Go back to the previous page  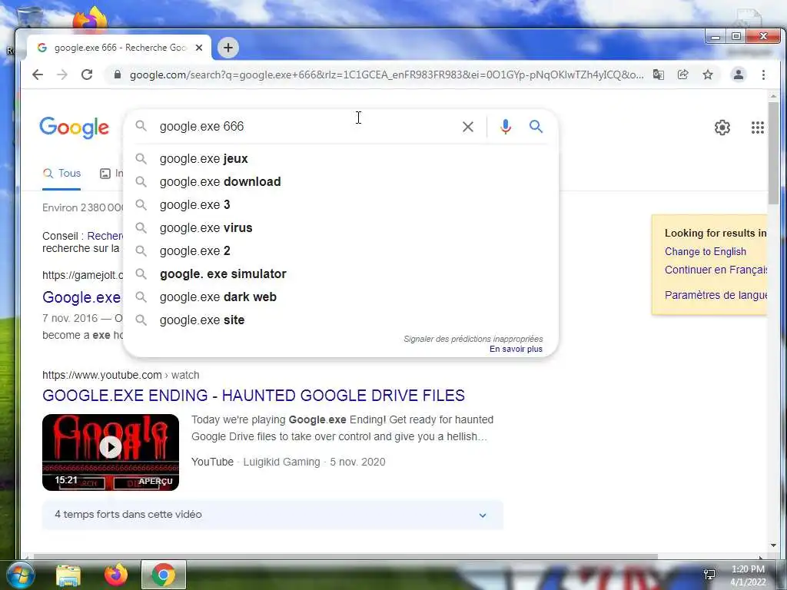pyautogui.click(x=38, y=75)
